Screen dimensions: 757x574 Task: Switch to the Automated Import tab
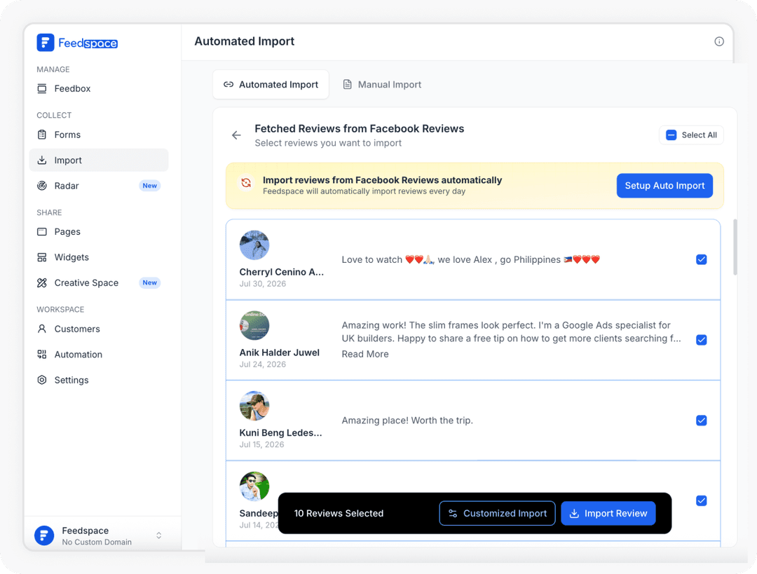click(x=271, y=85)
